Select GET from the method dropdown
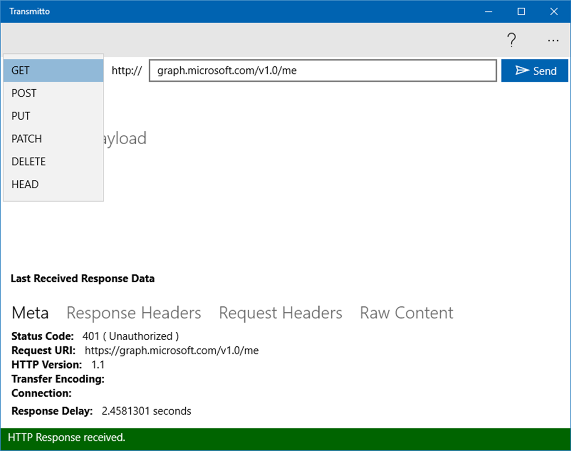Screen dimensions: 571x451 coord(53,71)
